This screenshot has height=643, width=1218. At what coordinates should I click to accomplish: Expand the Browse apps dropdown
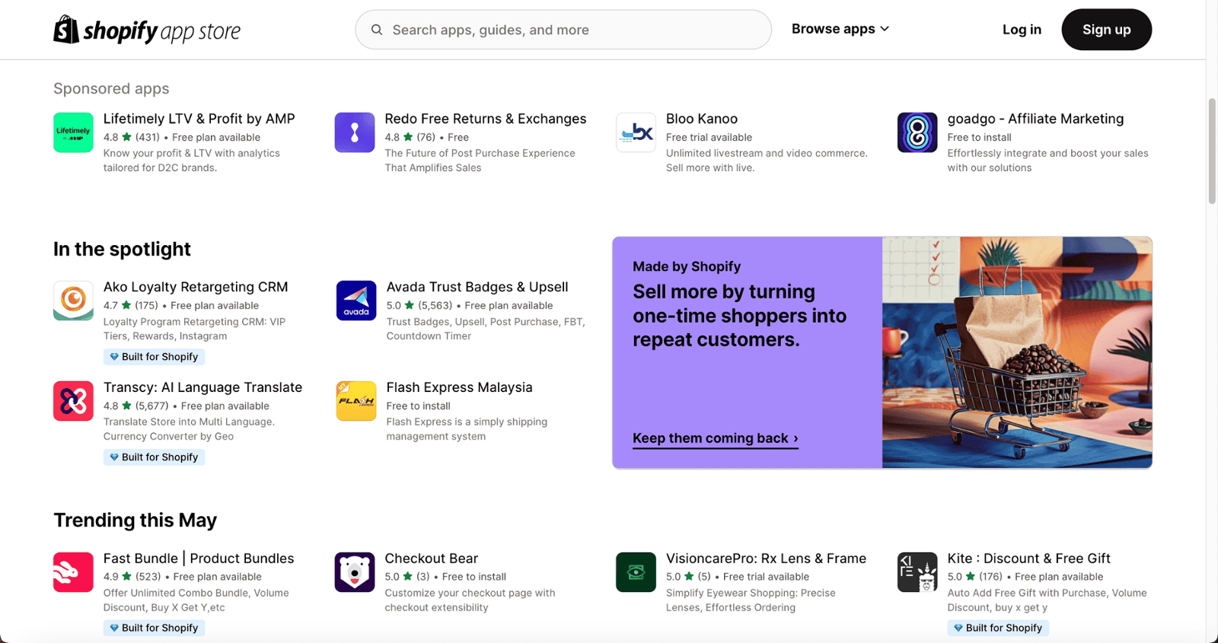click(840, 29)
